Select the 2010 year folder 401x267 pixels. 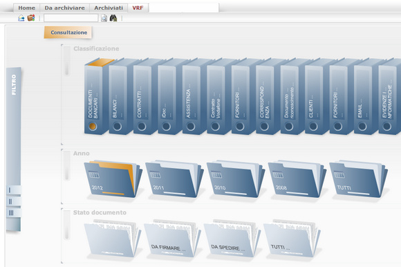235,179
